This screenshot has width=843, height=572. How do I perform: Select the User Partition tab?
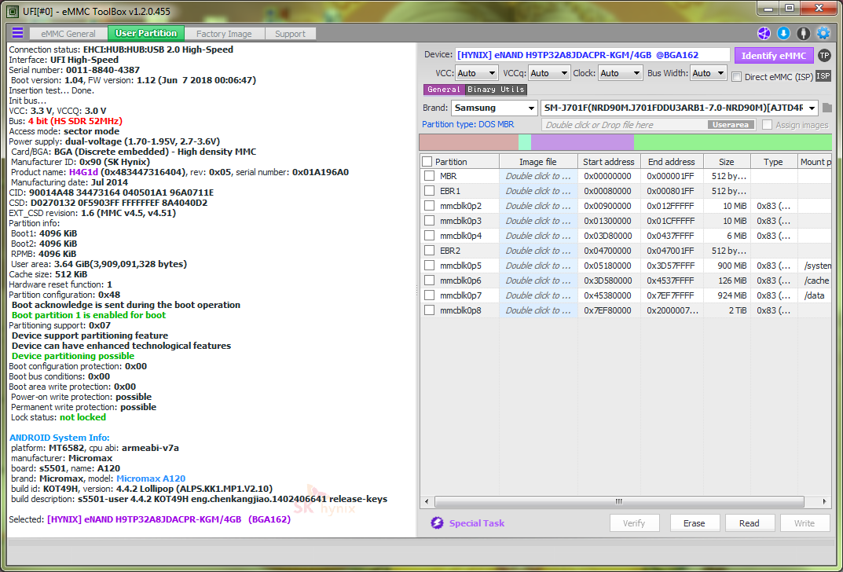146,33
